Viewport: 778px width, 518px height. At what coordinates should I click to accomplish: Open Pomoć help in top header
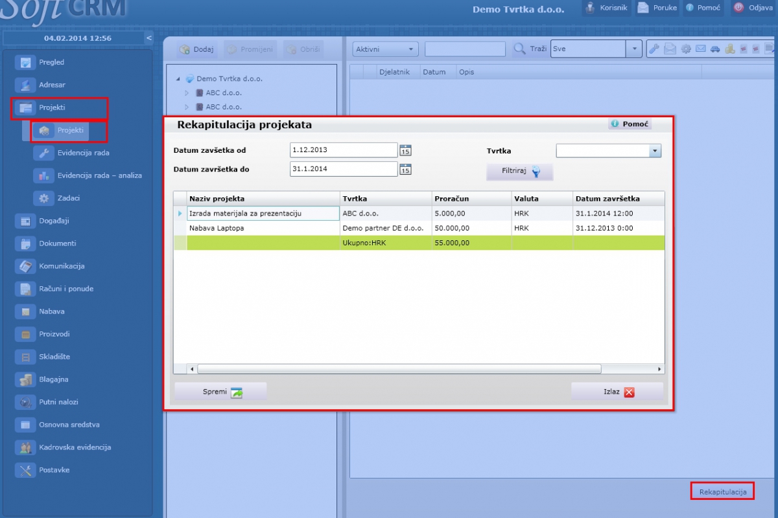(703, 8)
